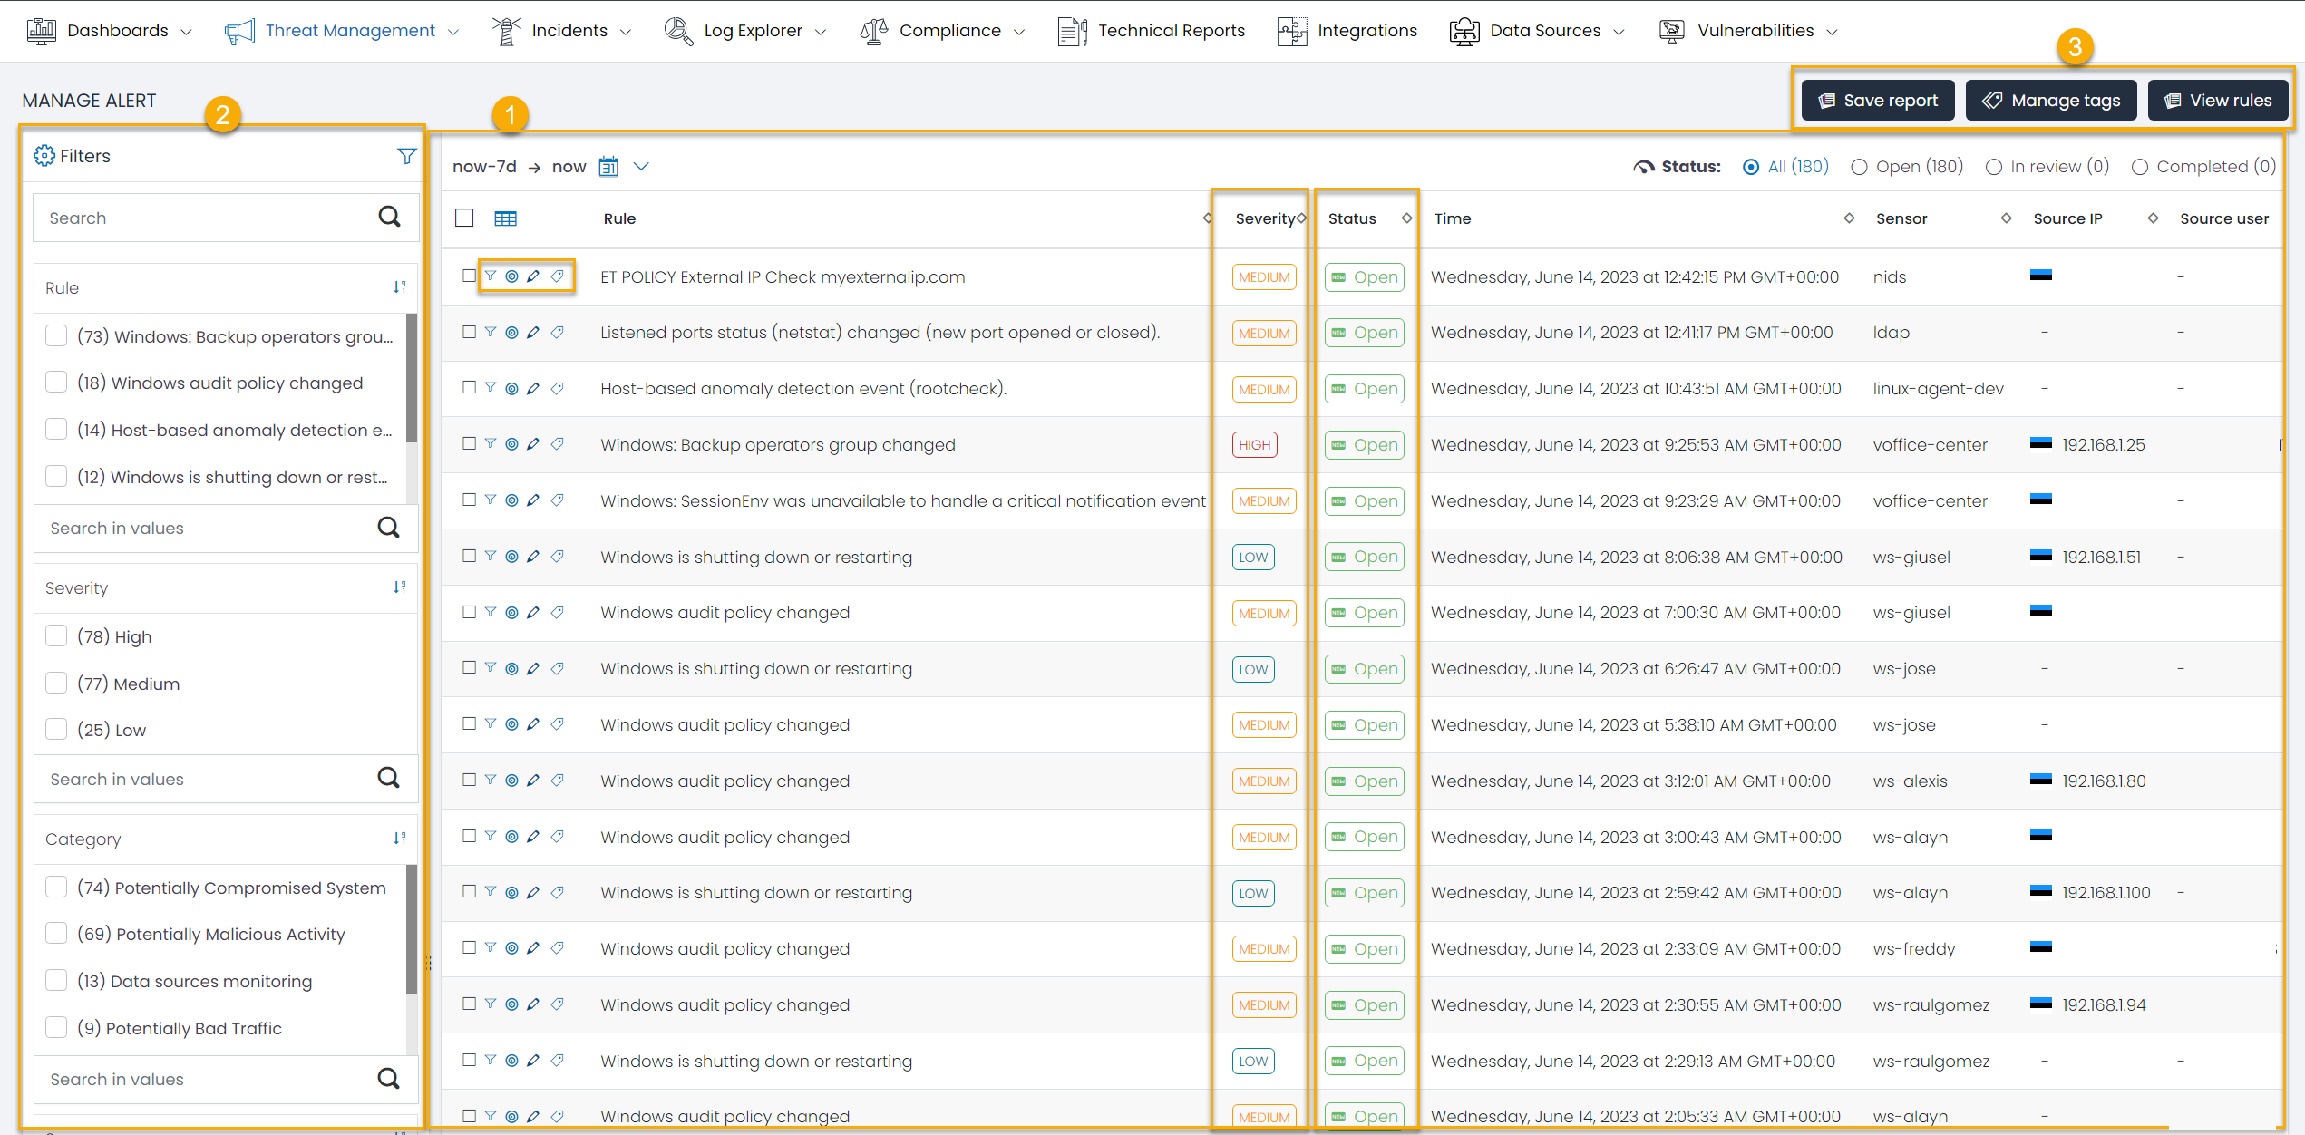Click sort icon in Rule filter section
This screenshot has height=1135, width=2305.
click(x=399, y=287)
